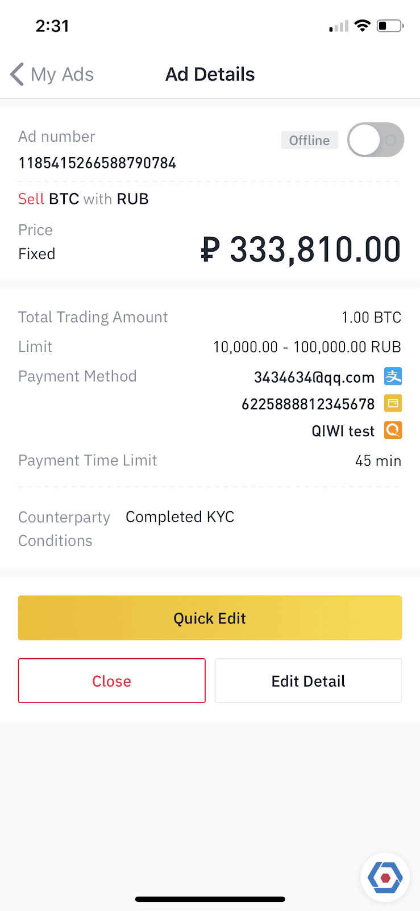The image size is (420, 911).
Task: Tap the Alipay payment method icon
Action: pos(393,376)
